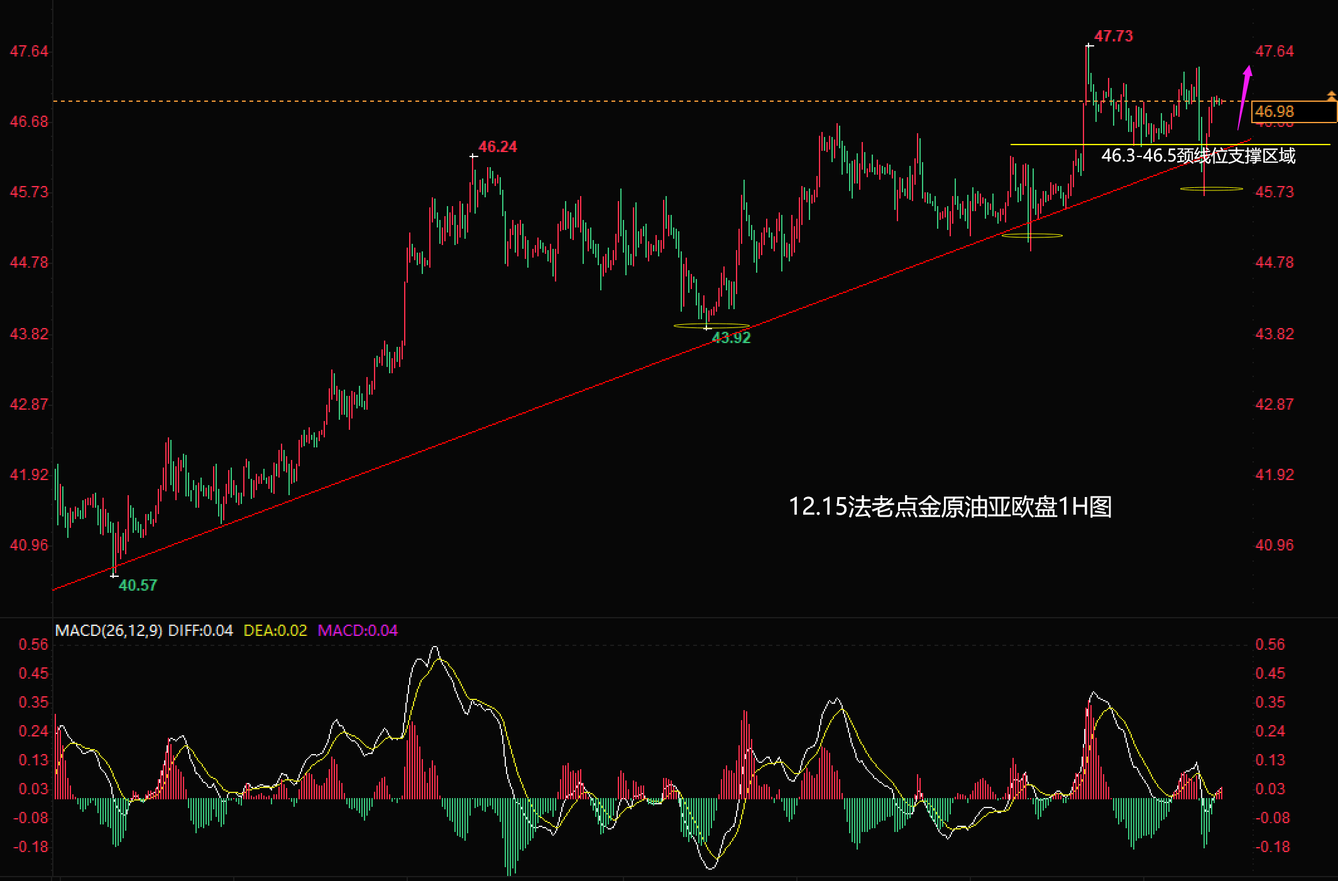Image resolution: width=1338 pixels, height=881 pixels.
Task: Select the 12.15 crude oil 1H chart title text
Action: [950, 506]
